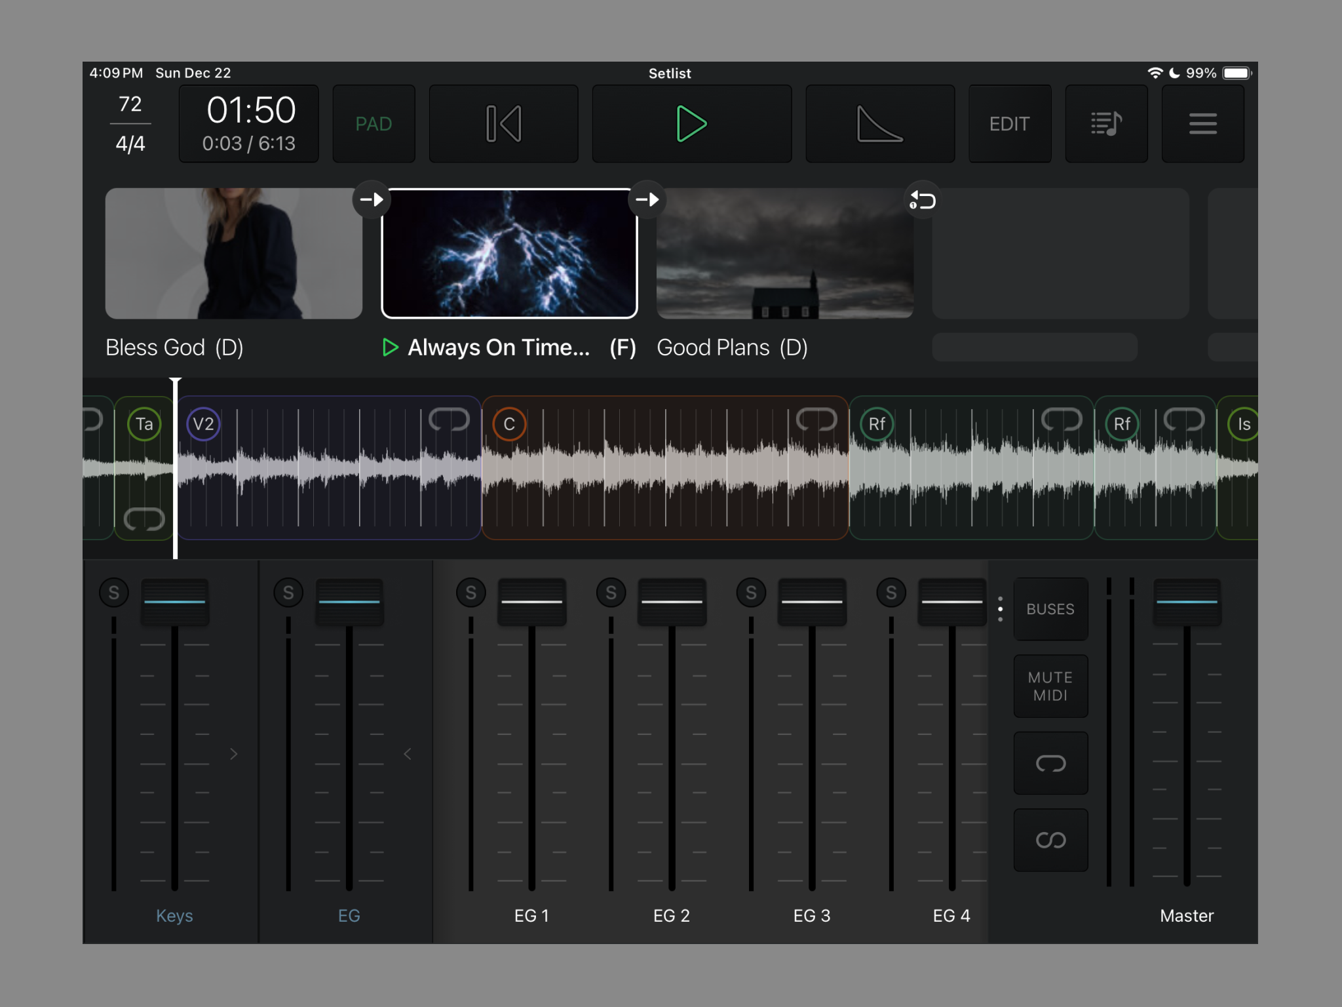This screenshot has height=1007, width=1342.
Task: Activate the fade-out icon in the top bar
Action: click(x=879, y=123)
